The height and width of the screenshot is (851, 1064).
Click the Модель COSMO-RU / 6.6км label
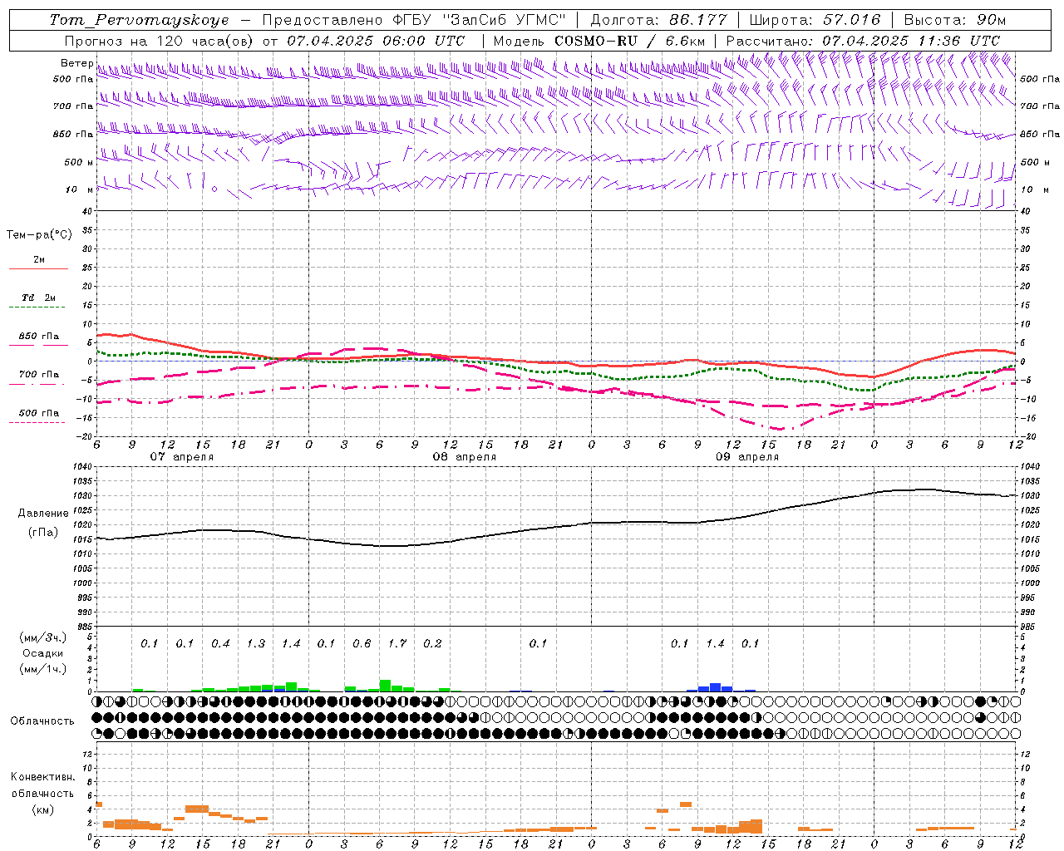click(599, 41)
